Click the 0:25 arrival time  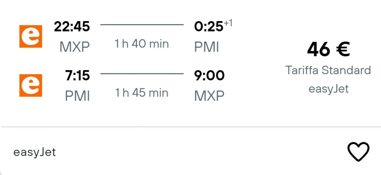pos(209,26)
